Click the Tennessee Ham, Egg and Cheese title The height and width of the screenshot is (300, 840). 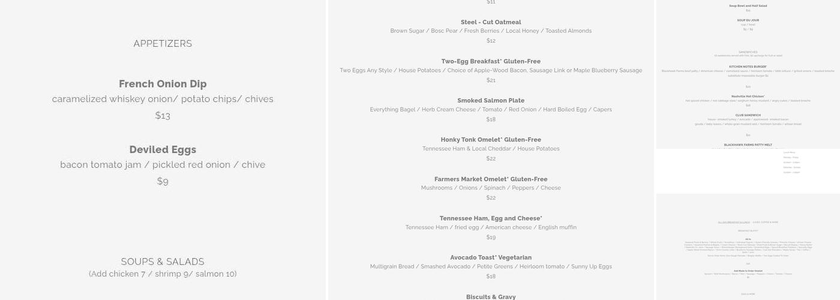pyautogui.click(x=491, y=218)
